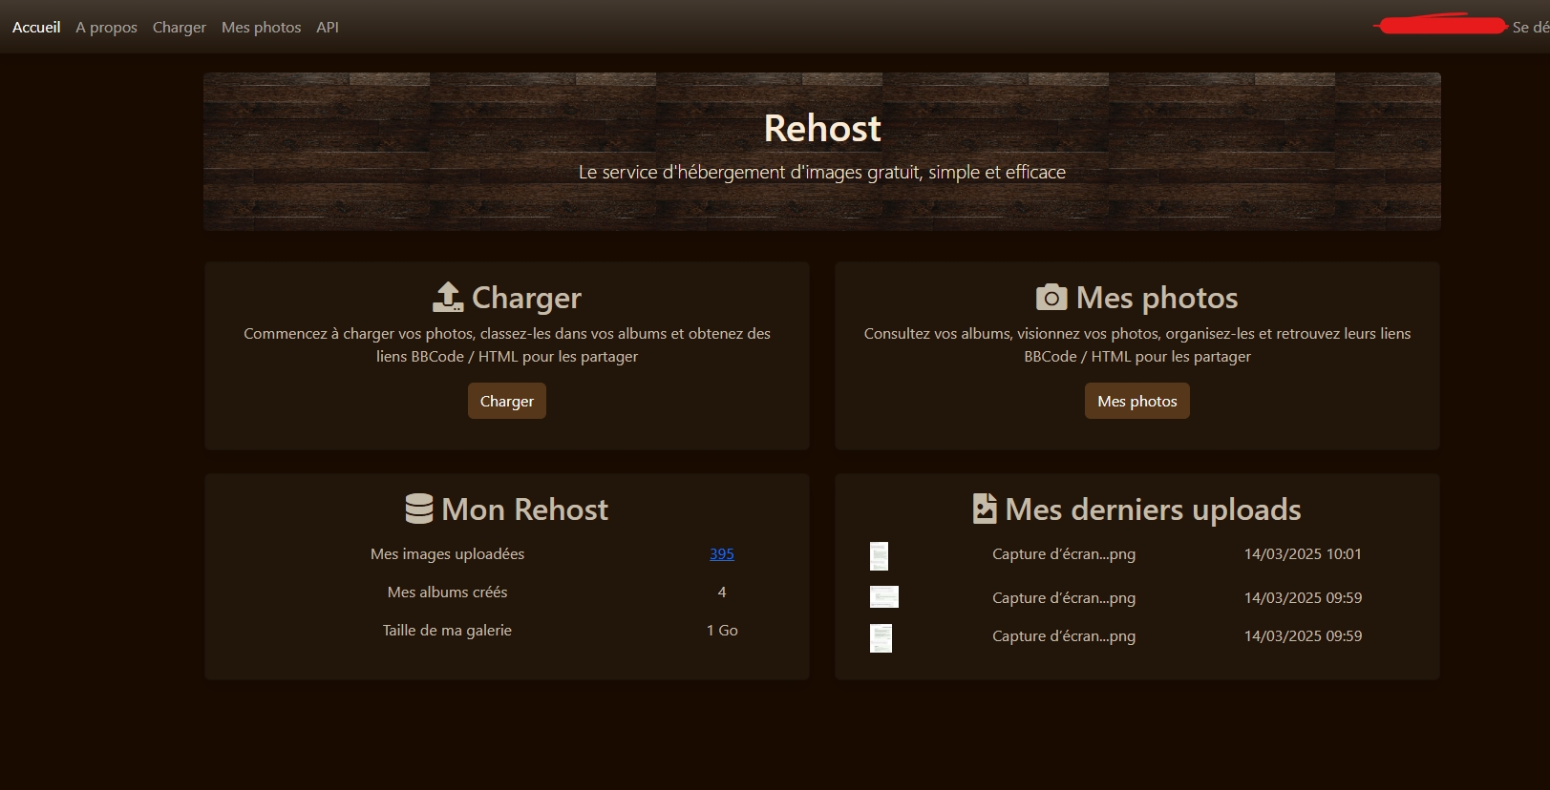
Task: Click the brown Mes photos button in the card
Action: (1137, 401)
